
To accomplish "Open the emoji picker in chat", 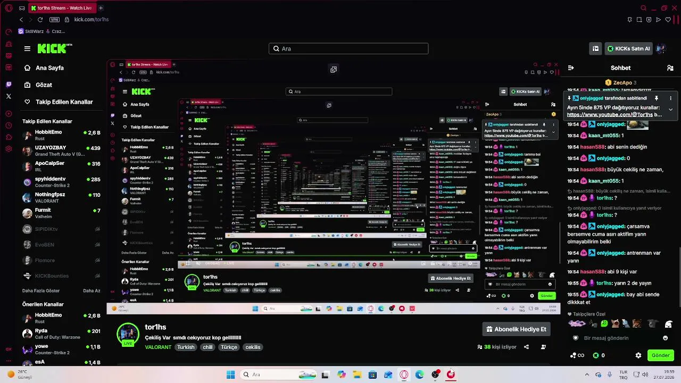I will tap(665, 338).
